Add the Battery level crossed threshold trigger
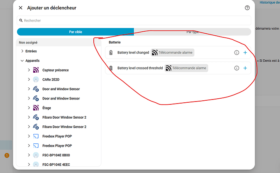280x173 pixels. 245,68
